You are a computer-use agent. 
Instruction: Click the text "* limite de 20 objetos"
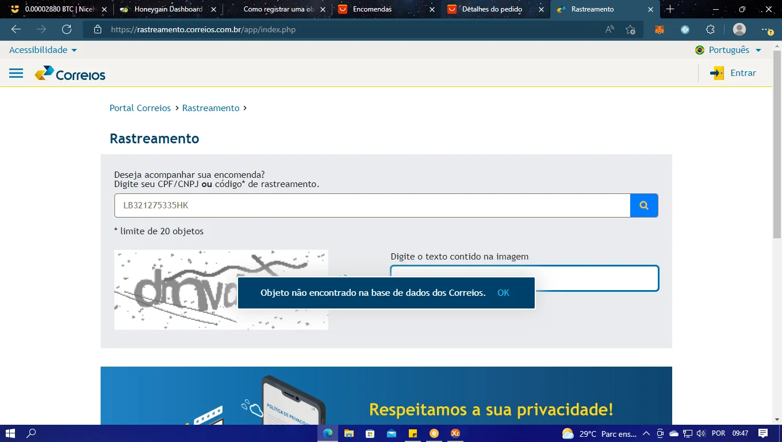159,231
